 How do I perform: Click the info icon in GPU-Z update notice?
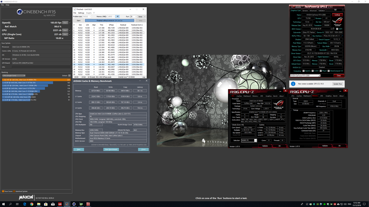(293, 84)
